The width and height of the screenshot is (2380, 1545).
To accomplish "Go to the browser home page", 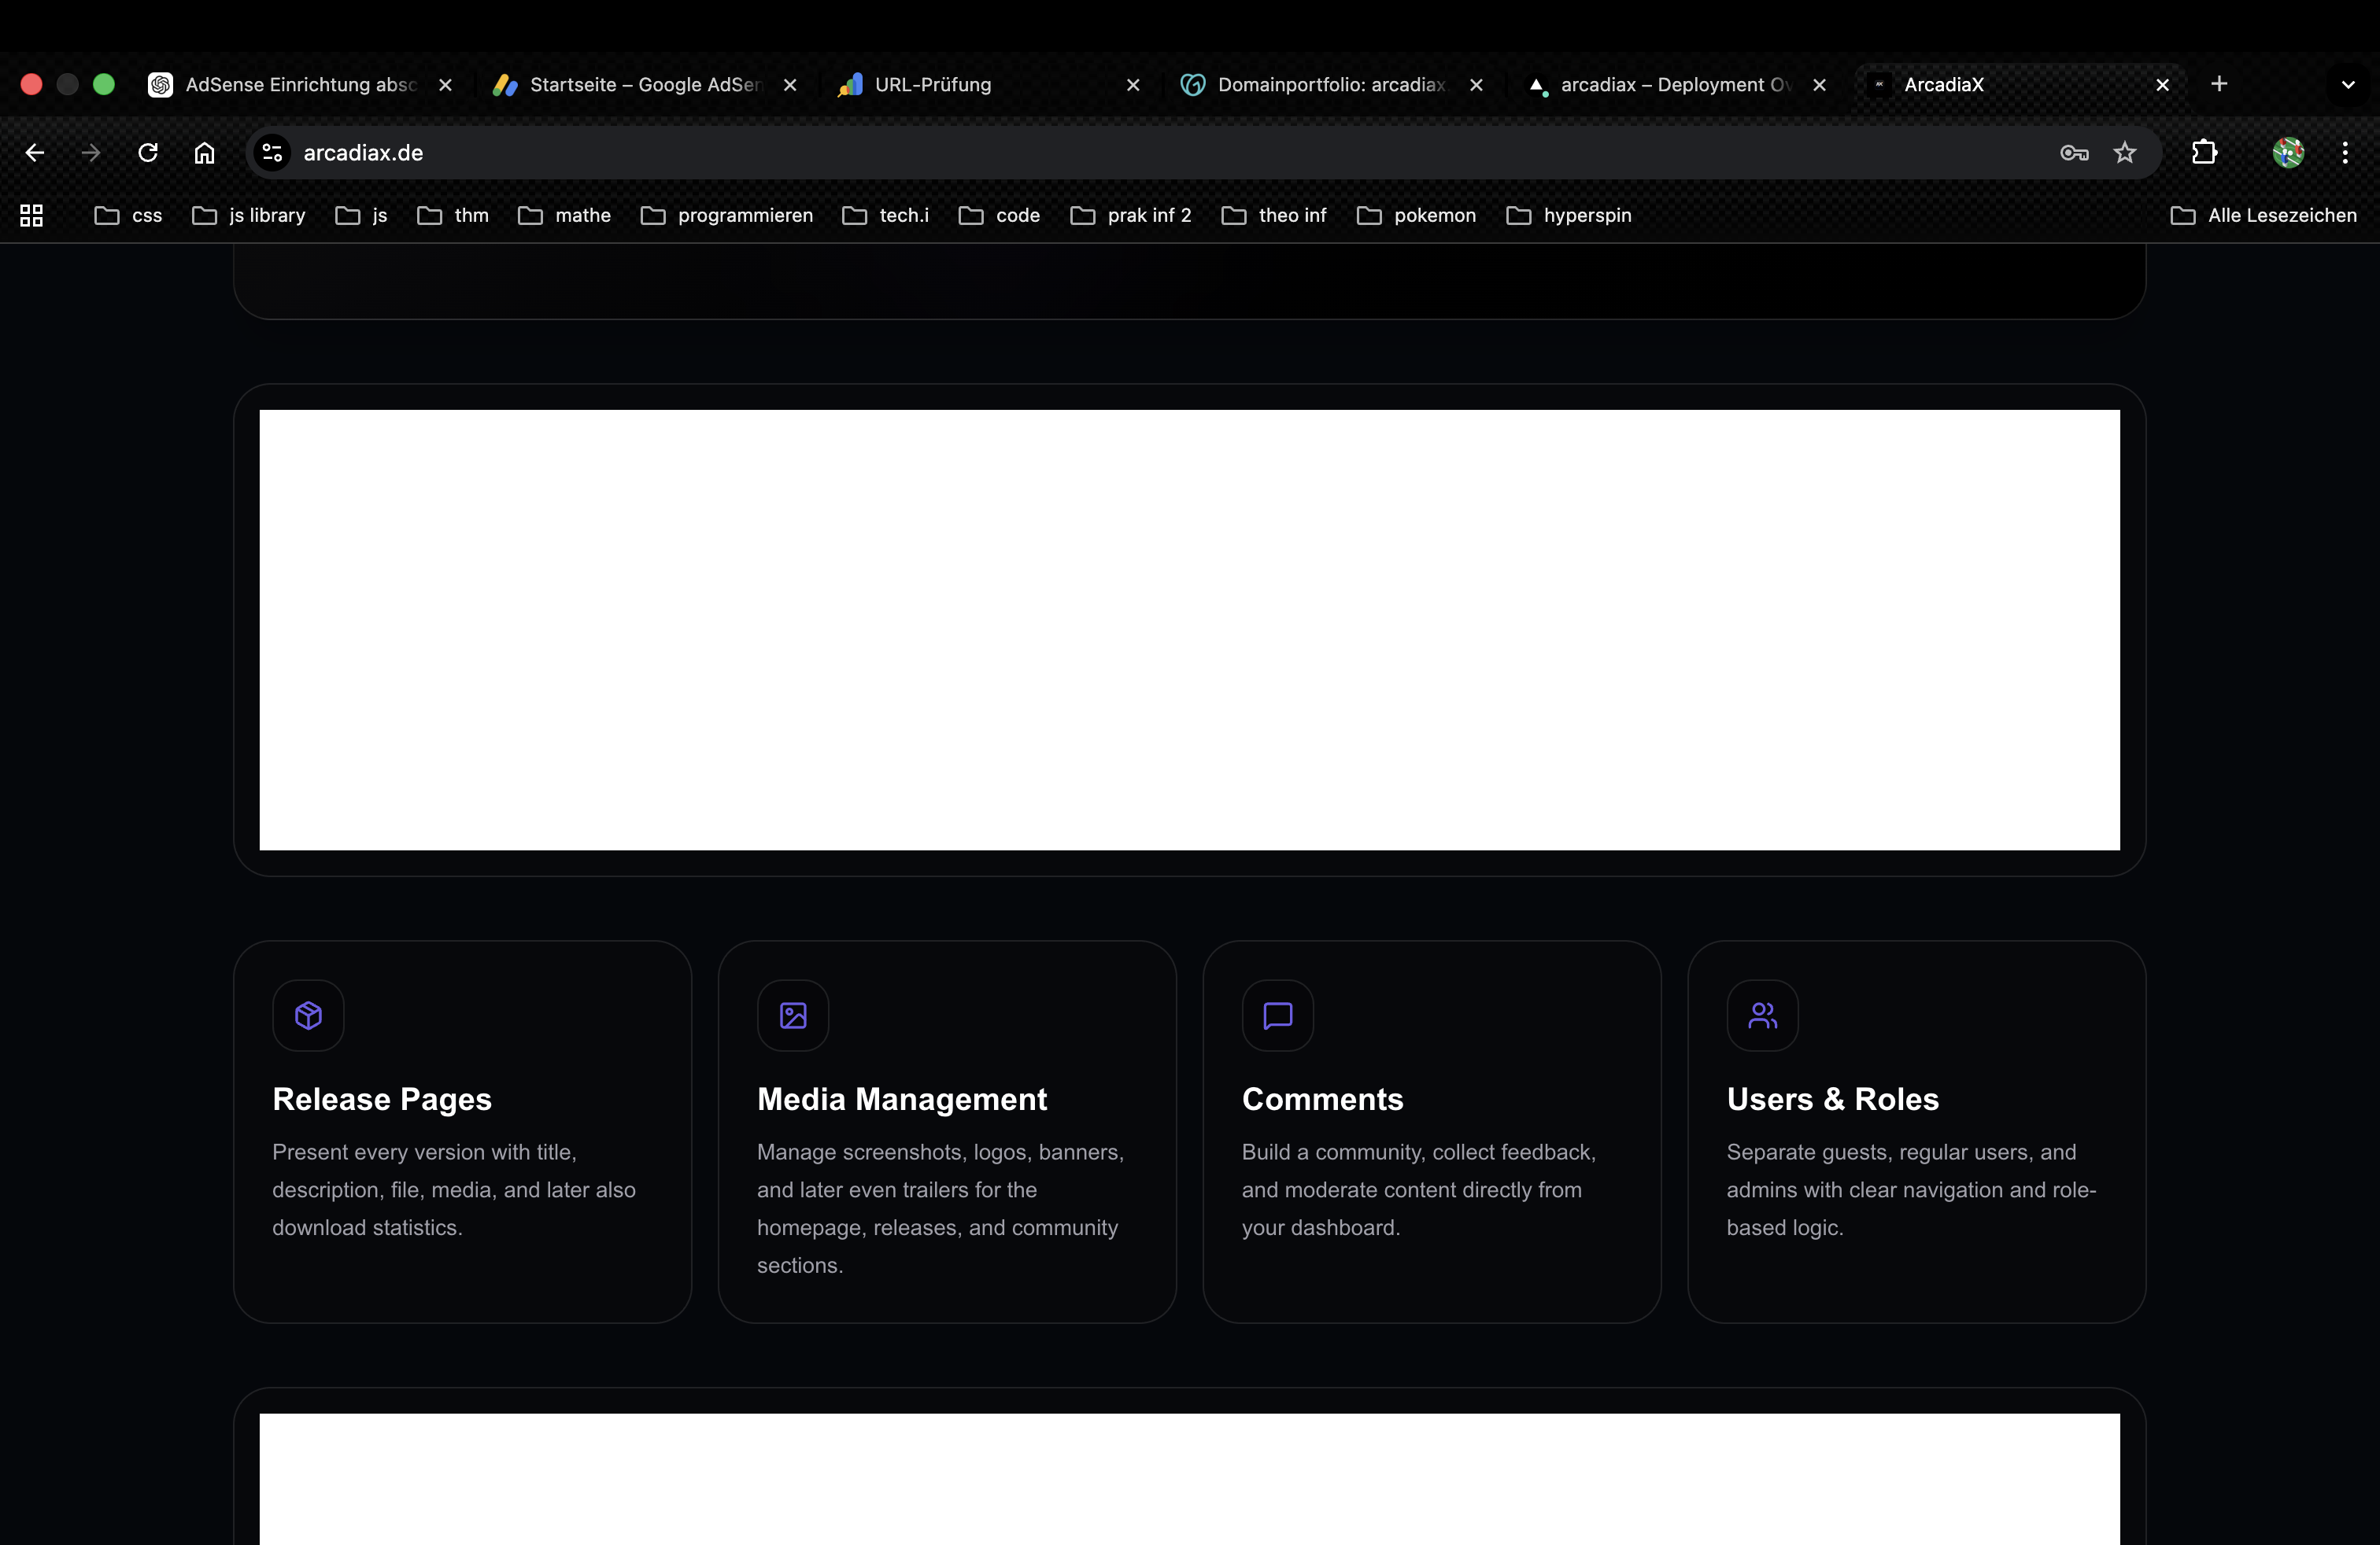I will (x=204, y=153).
